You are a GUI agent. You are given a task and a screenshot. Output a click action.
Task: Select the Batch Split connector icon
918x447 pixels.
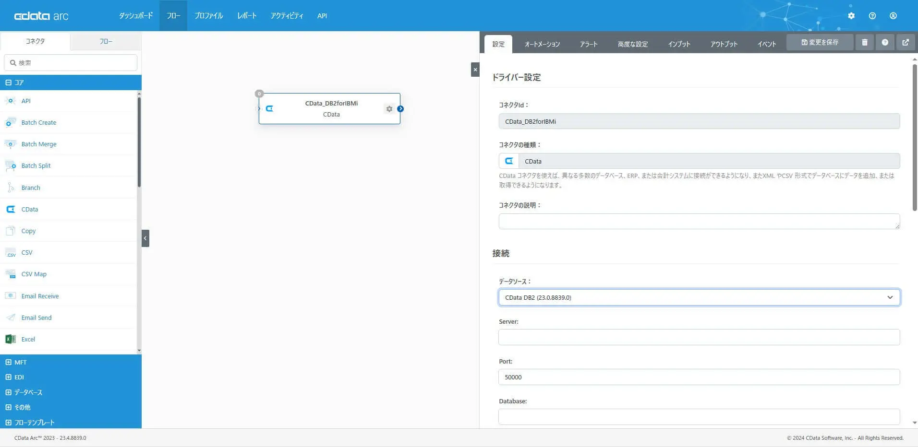tap(10, 165)
